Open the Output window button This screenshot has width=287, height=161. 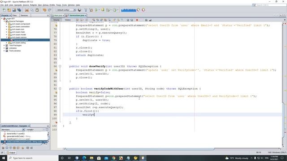click(x=11, y=153)
